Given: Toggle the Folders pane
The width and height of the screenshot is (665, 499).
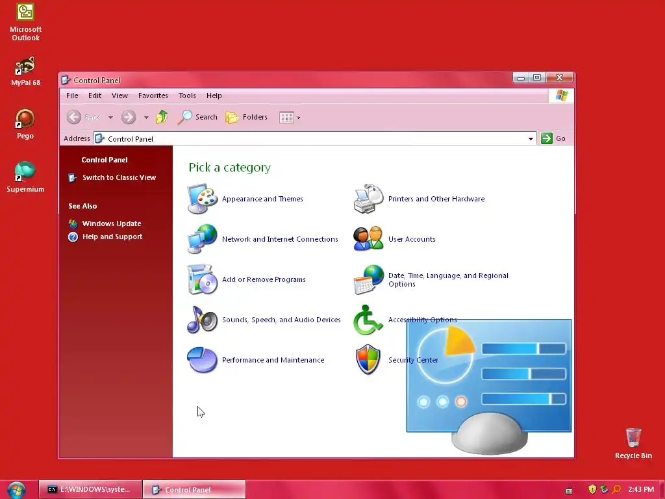Looking at the screenshot, I should 247,117.
